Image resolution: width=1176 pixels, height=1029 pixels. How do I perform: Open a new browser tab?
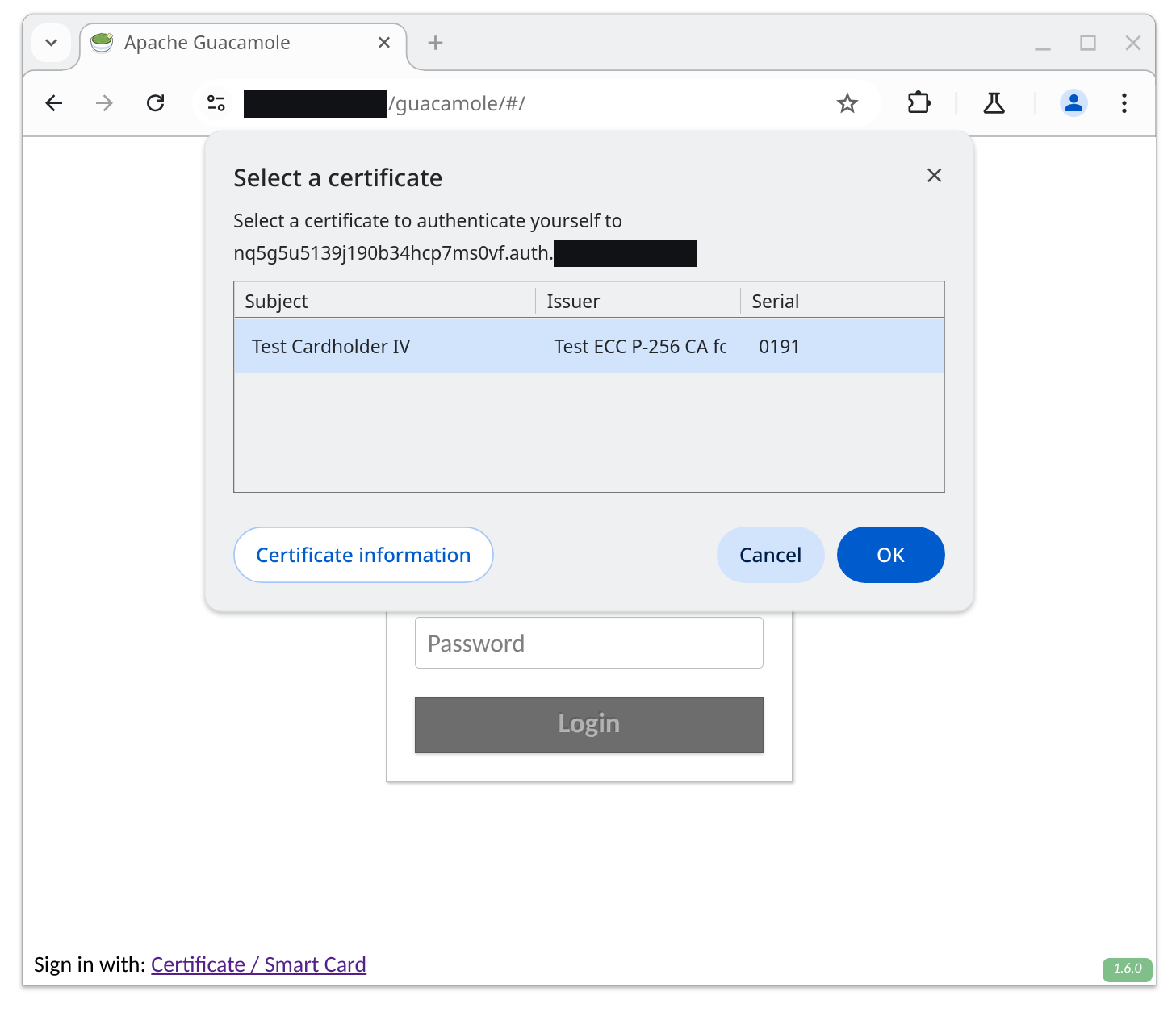pyautogui.click(x=435, y=43)
